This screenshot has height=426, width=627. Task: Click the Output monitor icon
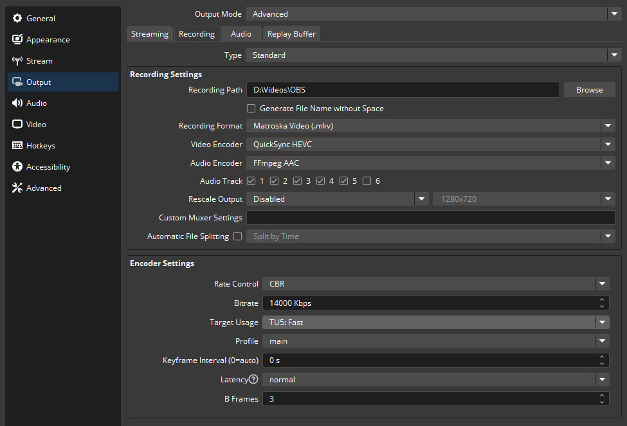pos(17,82)
